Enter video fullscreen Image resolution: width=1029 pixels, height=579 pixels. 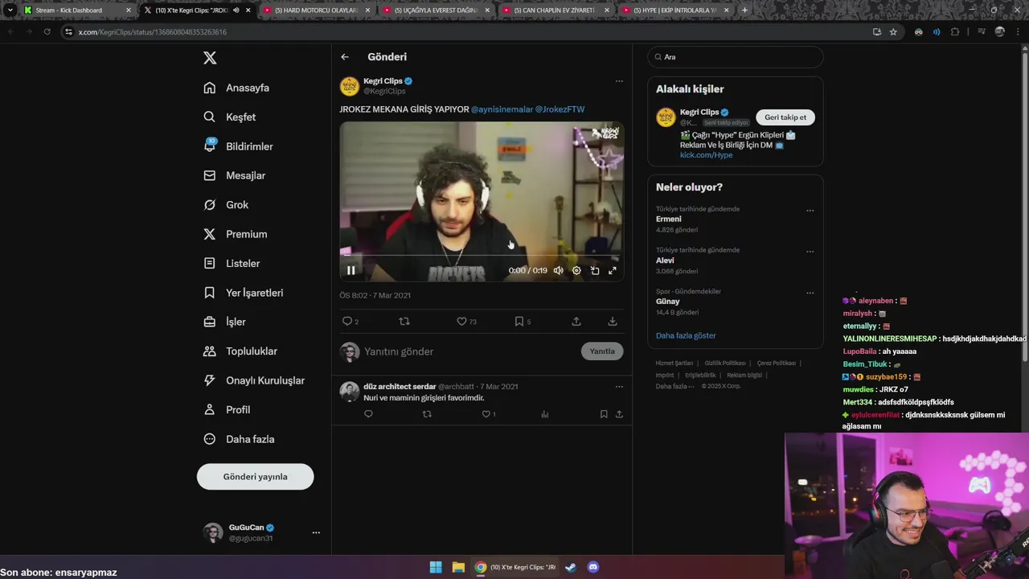(613, 270)
